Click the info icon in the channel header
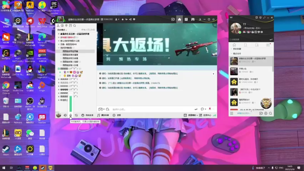This screenshot has height=171, width=304. tap(134, 19)
